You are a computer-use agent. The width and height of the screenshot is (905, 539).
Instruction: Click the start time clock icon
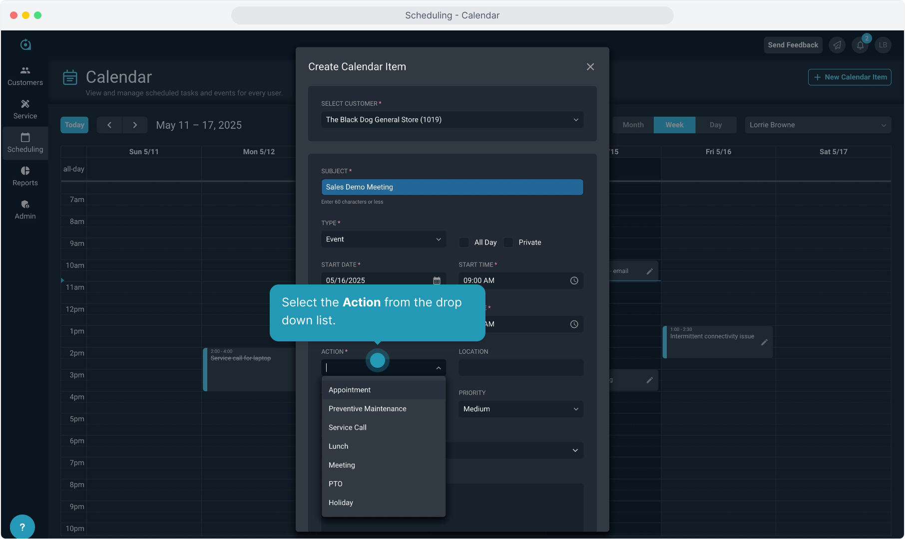tap(574, 280)
